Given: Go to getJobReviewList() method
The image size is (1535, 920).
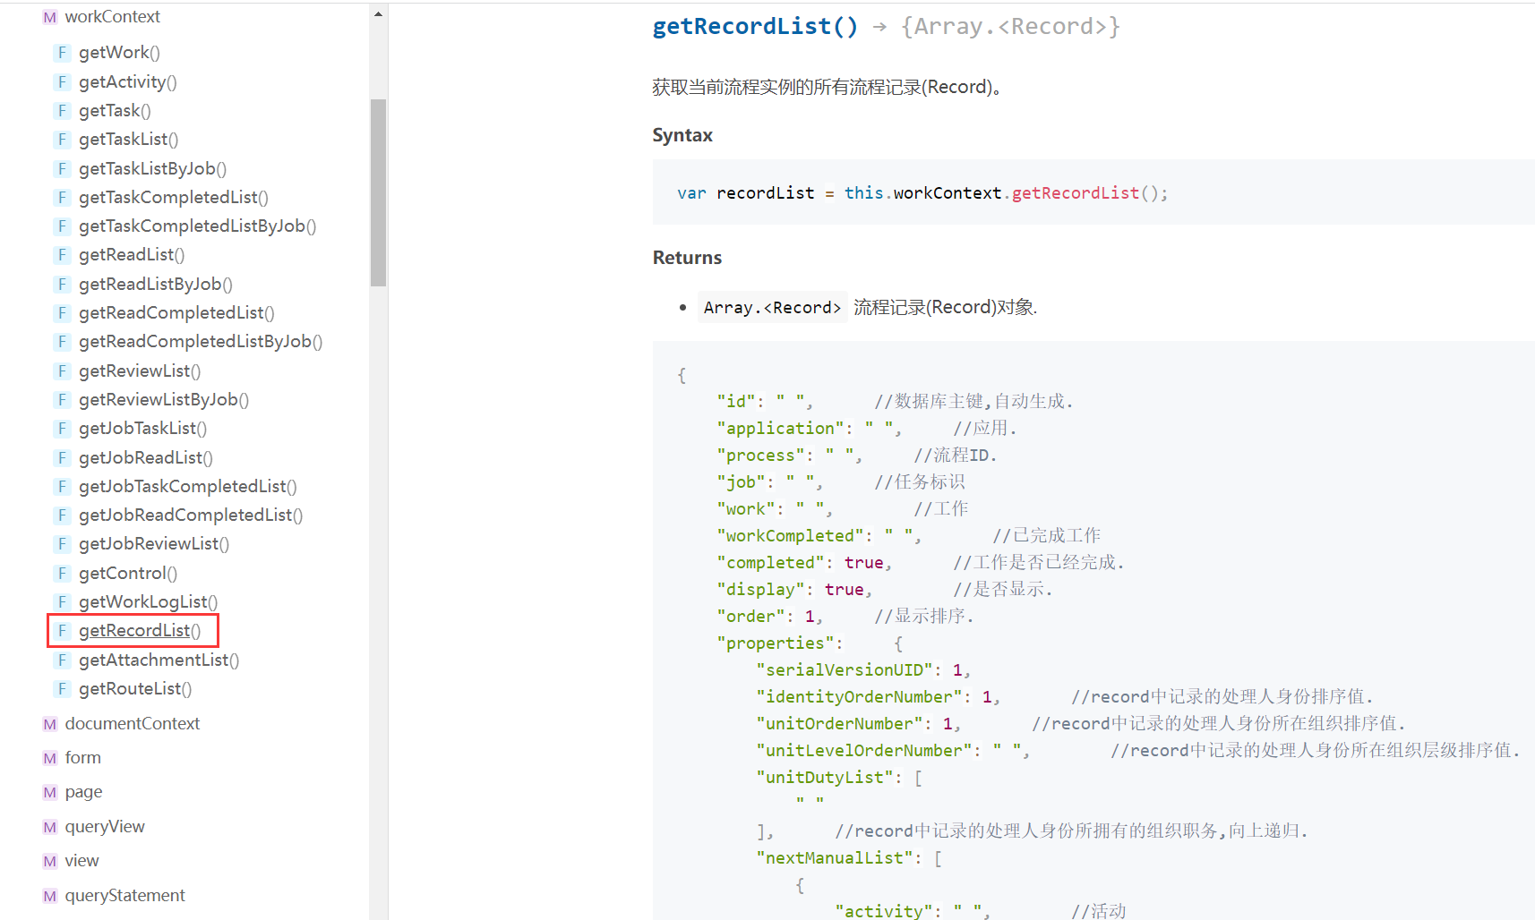Looking at the screenshot, I should coord(154,544).
